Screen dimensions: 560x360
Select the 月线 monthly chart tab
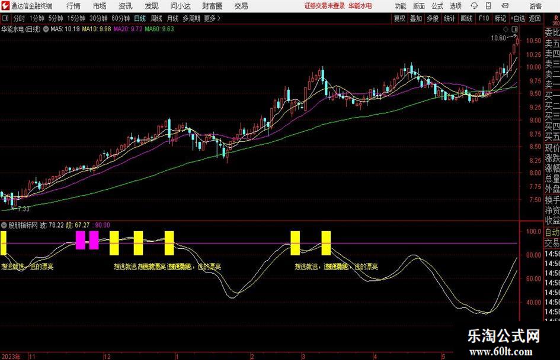(173, 18)
